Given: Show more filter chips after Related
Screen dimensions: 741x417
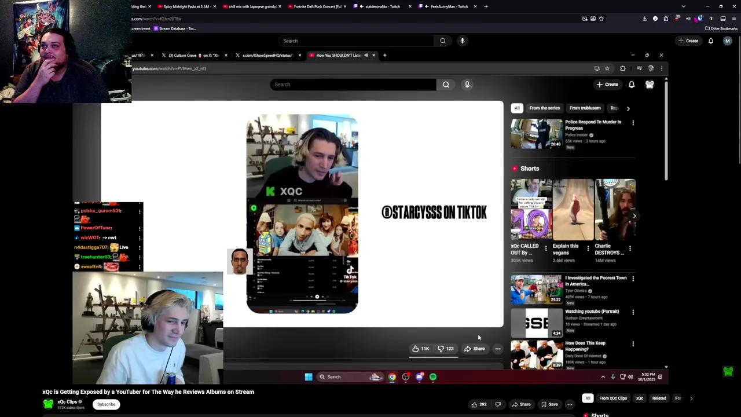Looking at the screenshot, I should [x=691, y=398].
